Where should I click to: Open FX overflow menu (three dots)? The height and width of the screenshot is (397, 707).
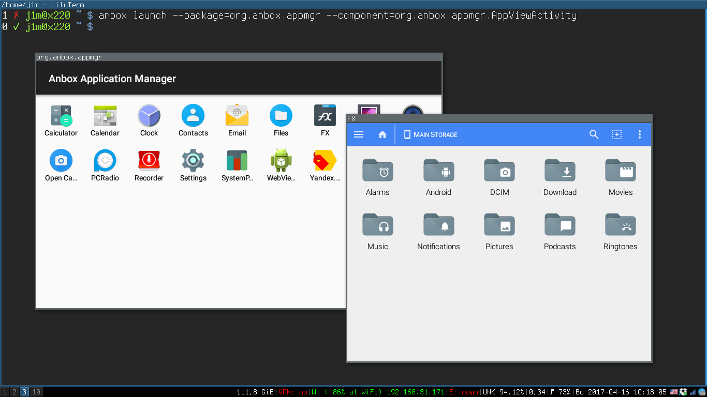click(640, 134)
